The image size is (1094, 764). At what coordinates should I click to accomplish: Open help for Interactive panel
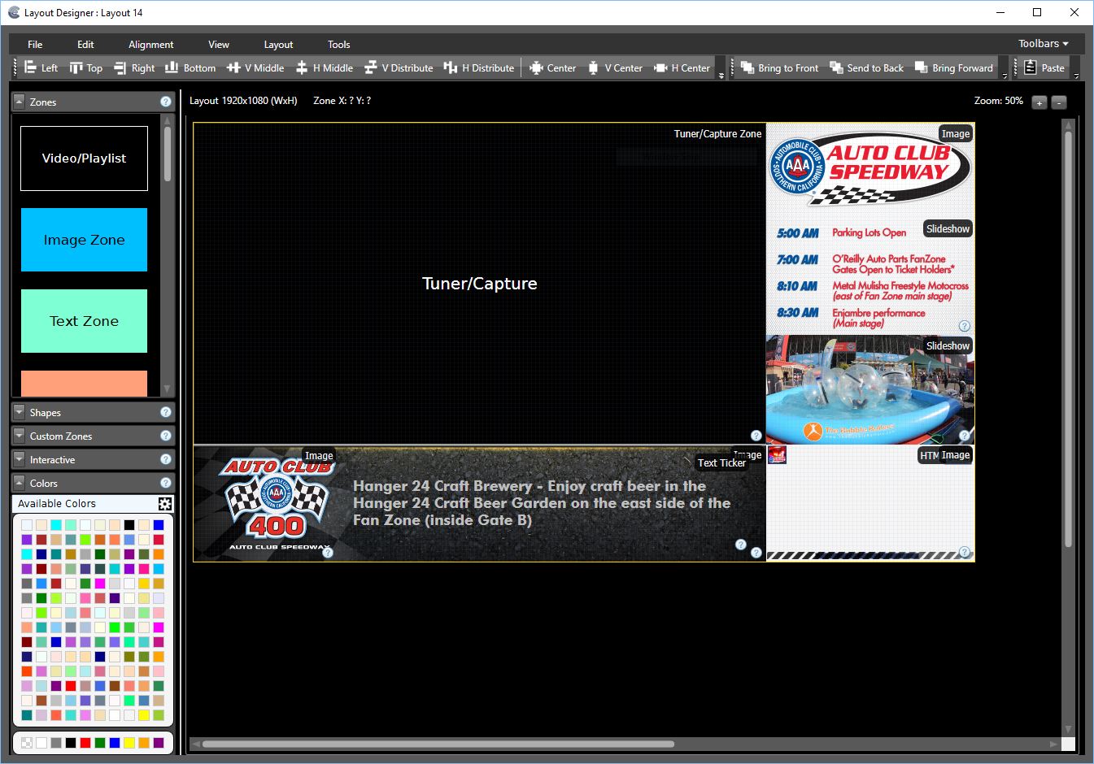(x=166, y=459)
